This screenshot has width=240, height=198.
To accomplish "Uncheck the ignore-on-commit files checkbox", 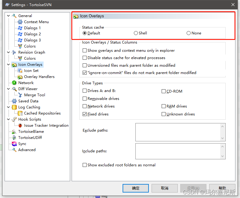I will click(84, 72).
